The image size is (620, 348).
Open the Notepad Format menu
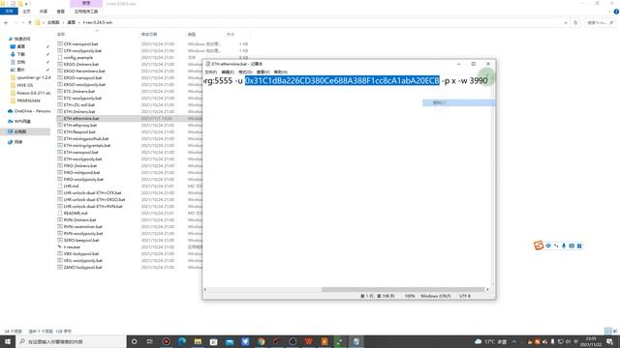(245, 72)
